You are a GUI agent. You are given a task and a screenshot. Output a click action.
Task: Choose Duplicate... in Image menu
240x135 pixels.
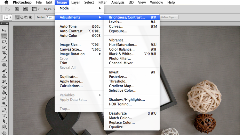[x=79, y=77]
